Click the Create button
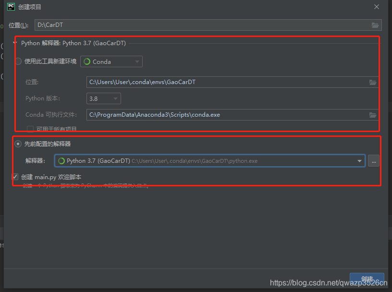The width and height of the screenshot is (392, 292). 367,279
